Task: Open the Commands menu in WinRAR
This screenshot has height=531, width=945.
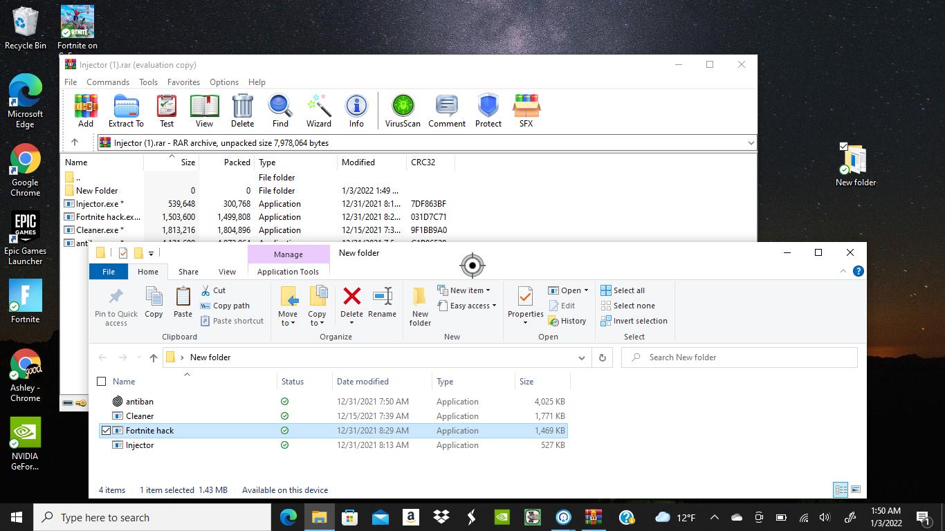Action: pyautogui.click(x=108, y=82)
